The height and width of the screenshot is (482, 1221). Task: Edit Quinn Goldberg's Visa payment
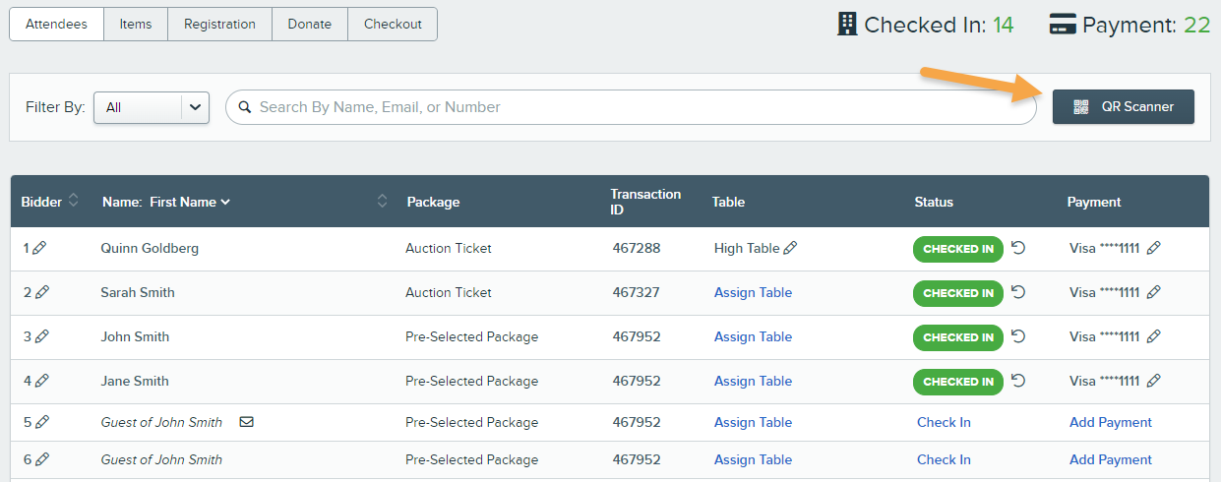[1154, 249]
